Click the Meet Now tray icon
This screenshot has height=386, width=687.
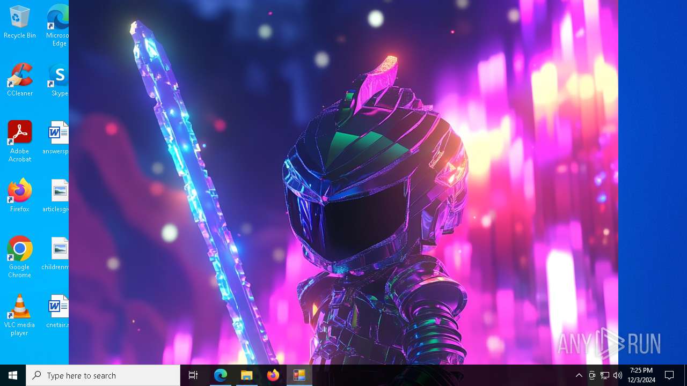click(x=591, y=375)
